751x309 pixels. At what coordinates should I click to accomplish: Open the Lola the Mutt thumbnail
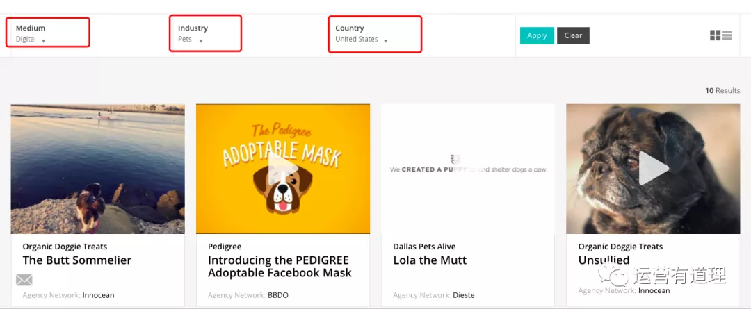tap(468, 169)
